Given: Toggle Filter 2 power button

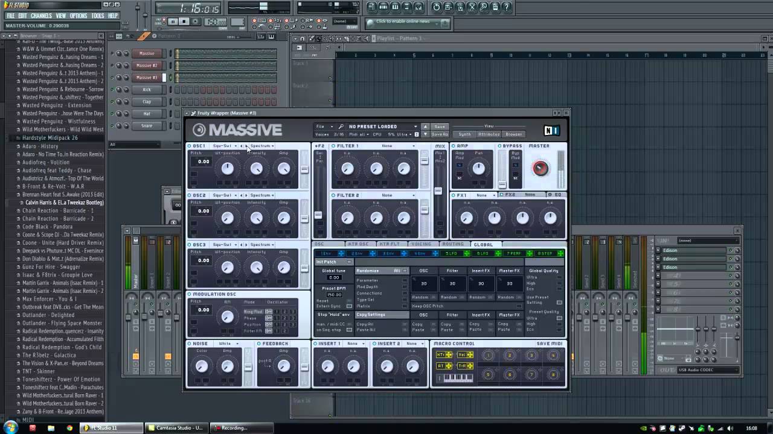Looking at the screenshot, I should click(x=333, y=195).
